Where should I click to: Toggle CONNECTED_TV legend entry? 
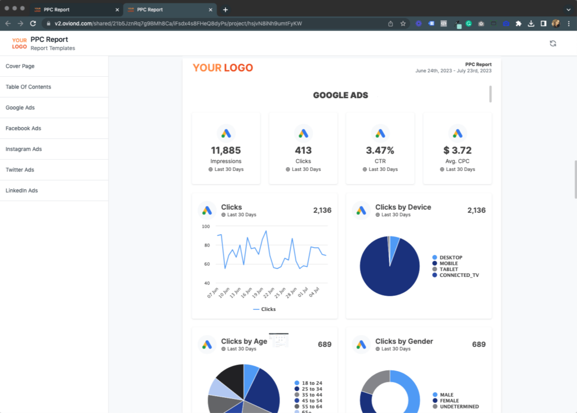click(x=455, y=275)
